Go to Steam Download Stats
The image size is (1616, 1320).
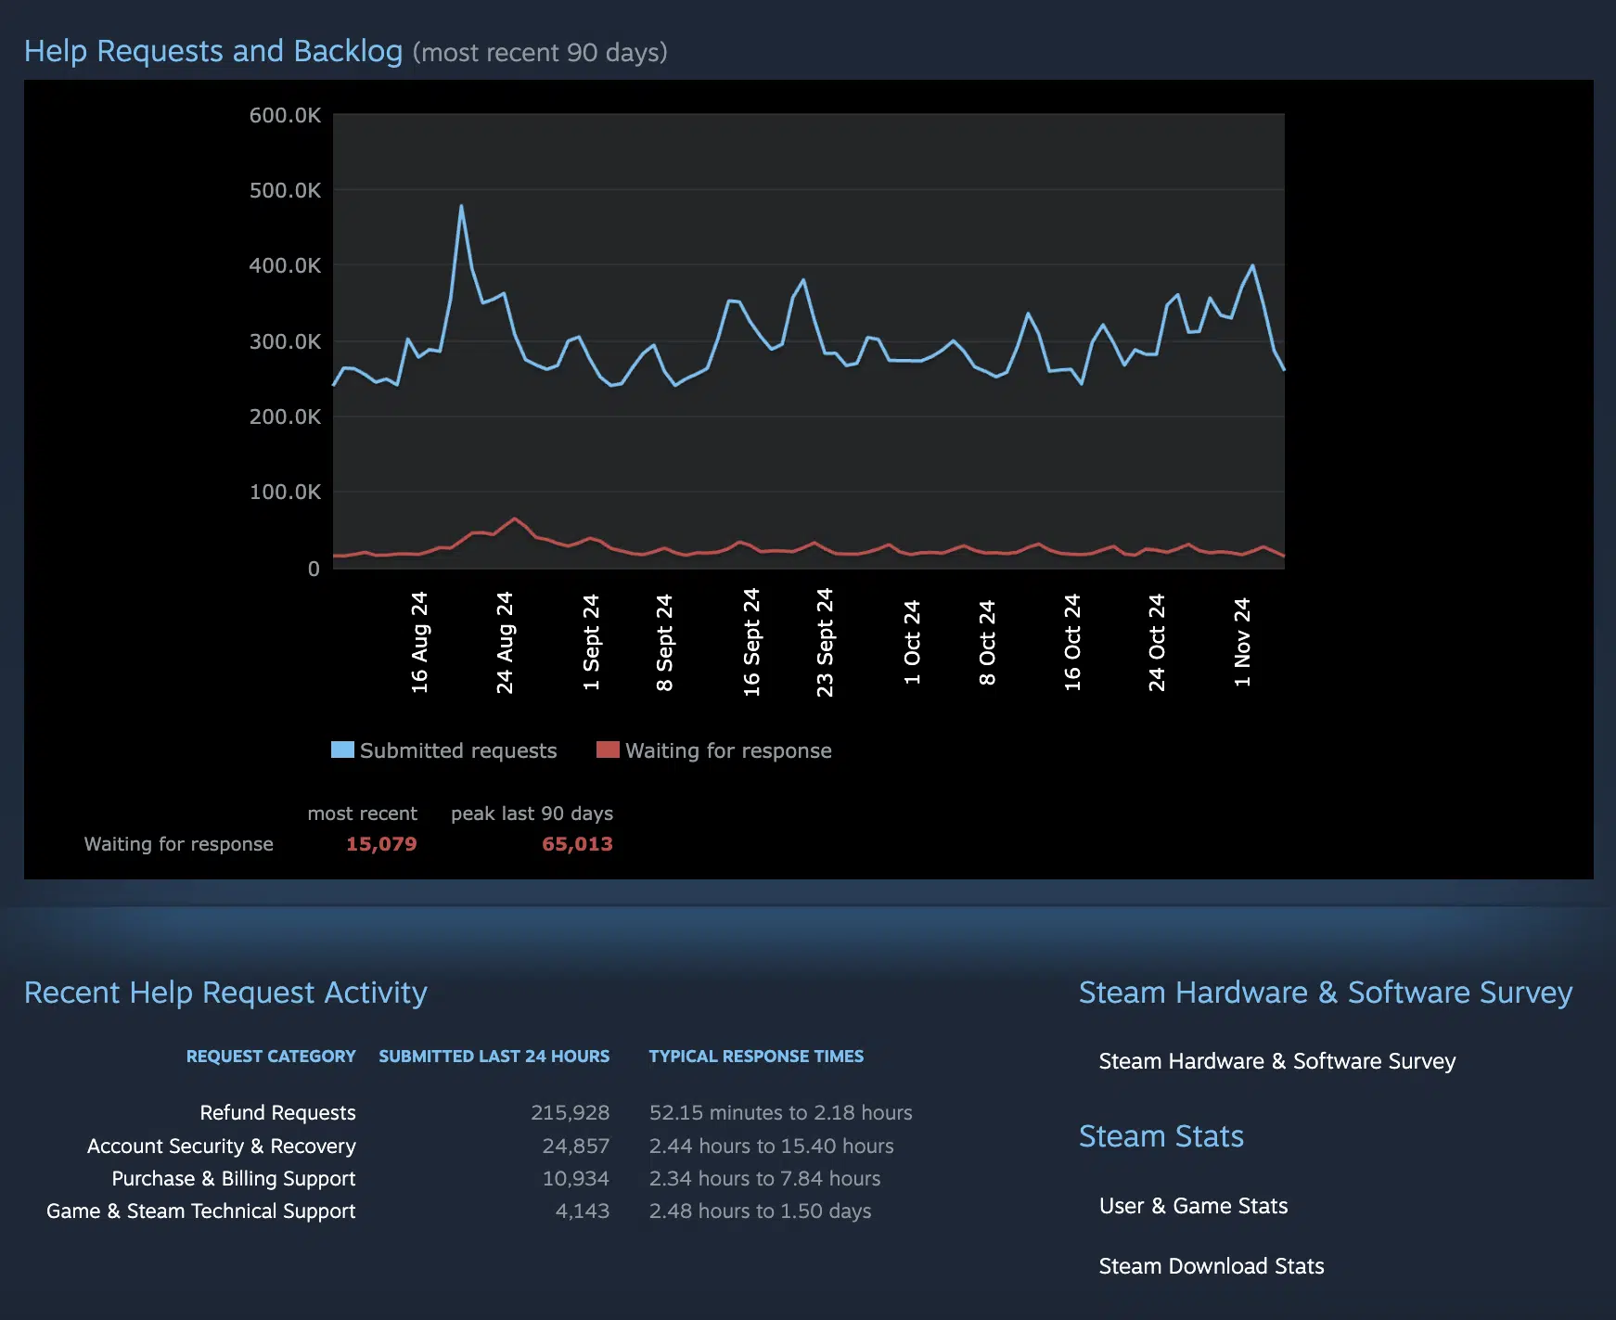pos(1211,1266)
